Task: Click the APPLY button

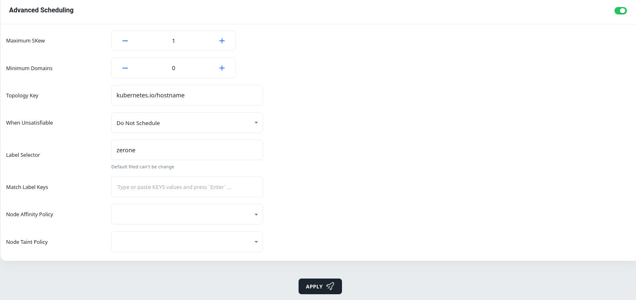Action: (320, 286)
